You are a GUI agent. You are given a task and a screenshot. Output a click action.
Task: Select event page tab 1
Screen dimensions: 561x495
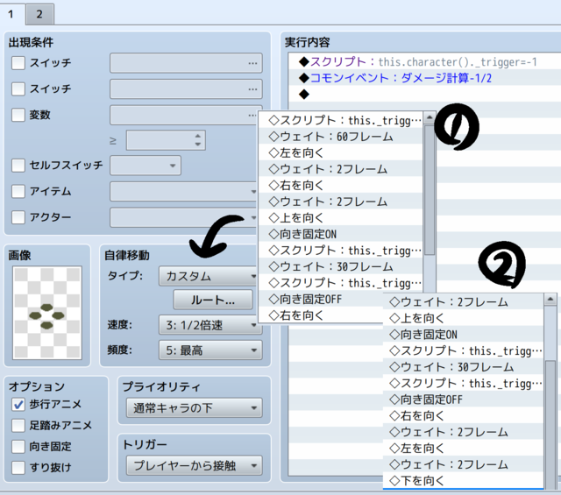coord(11,14)
